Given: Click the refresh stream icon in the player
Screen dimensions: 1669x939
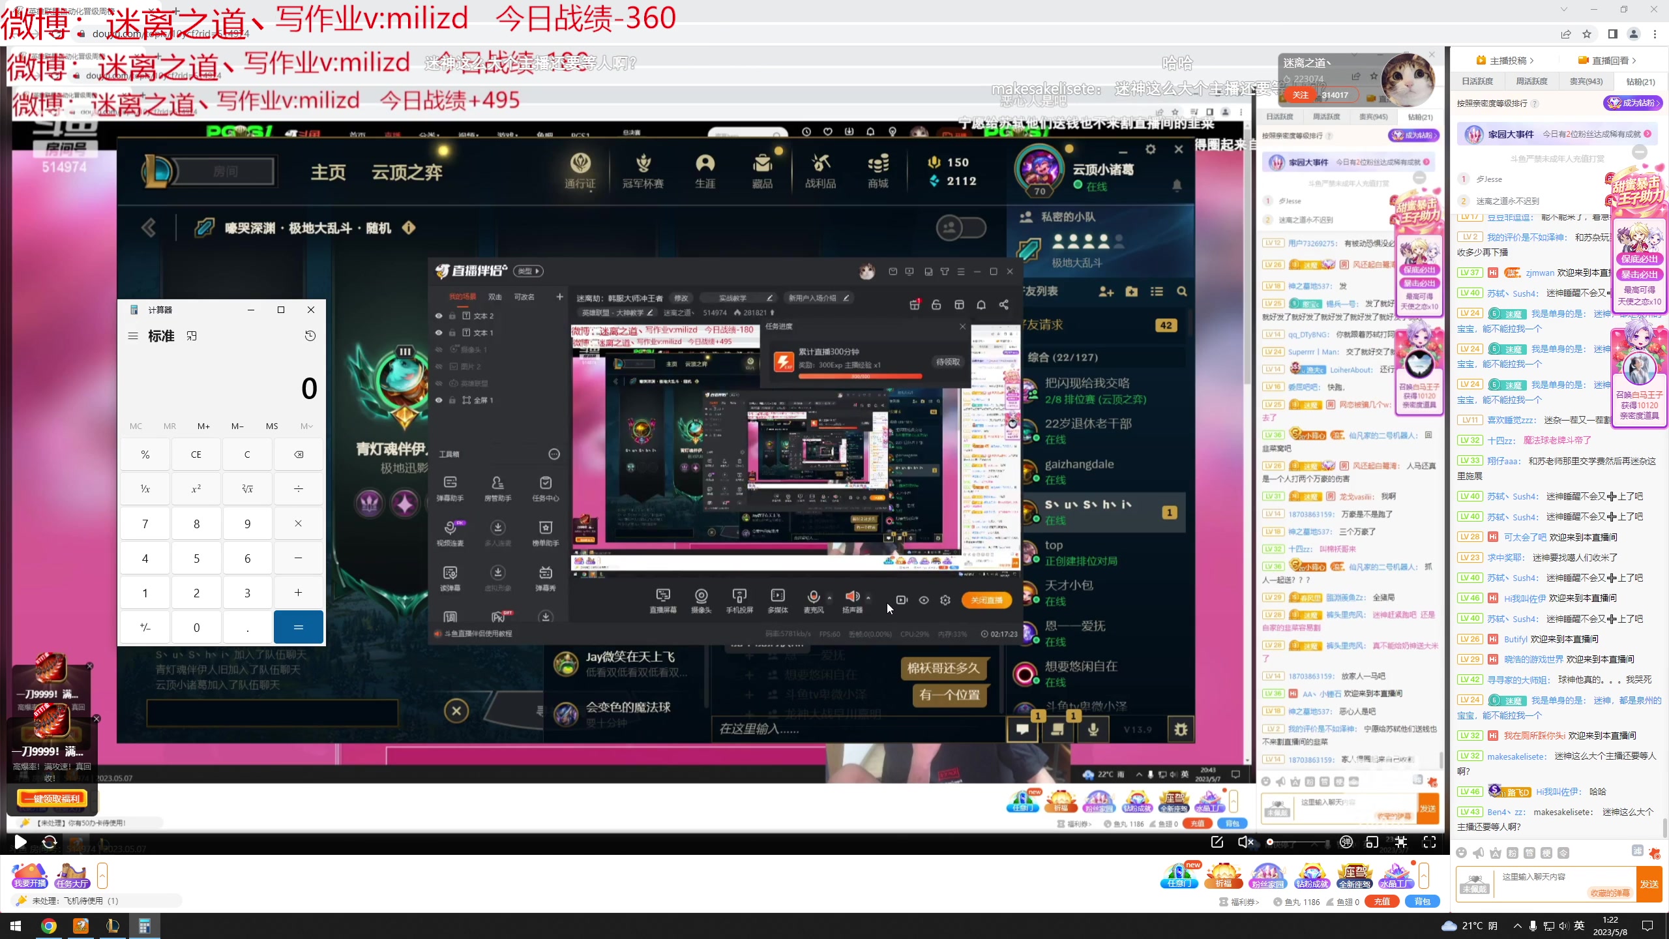Looking at the screenshot, I should coord(50,842).
